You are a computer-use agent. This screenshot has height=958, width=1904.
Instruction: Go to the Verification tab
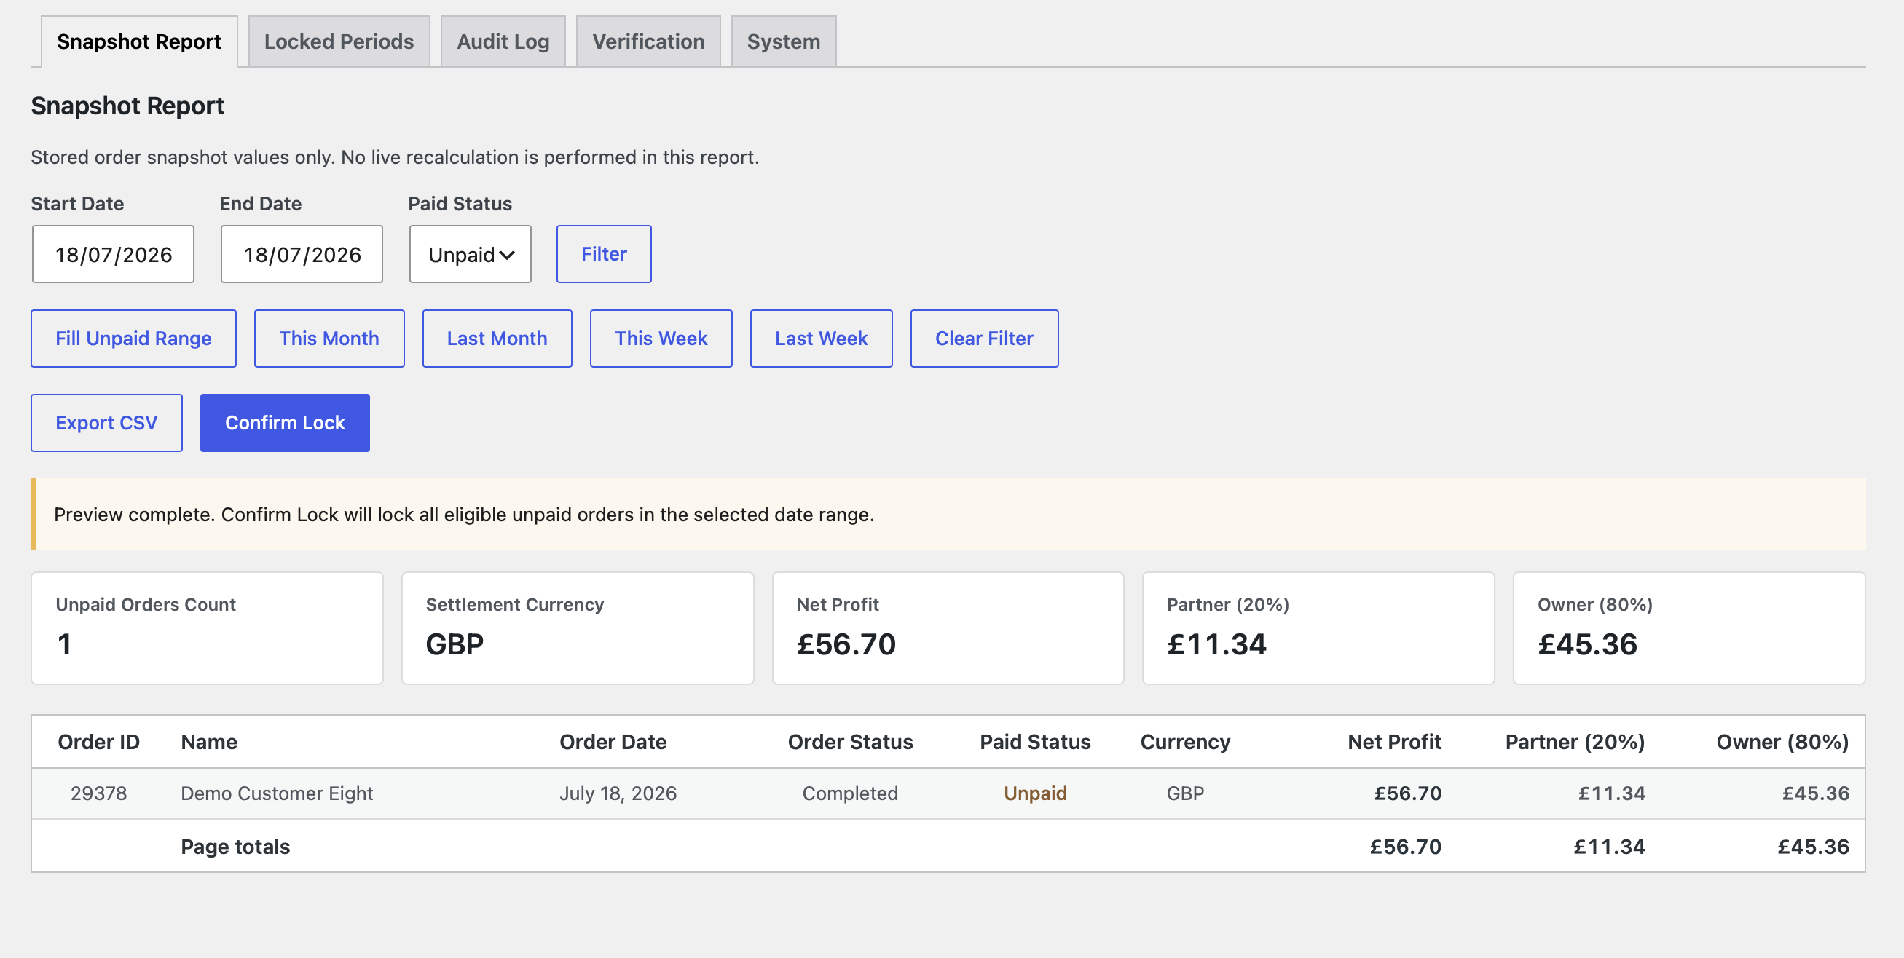click(648, 41)
